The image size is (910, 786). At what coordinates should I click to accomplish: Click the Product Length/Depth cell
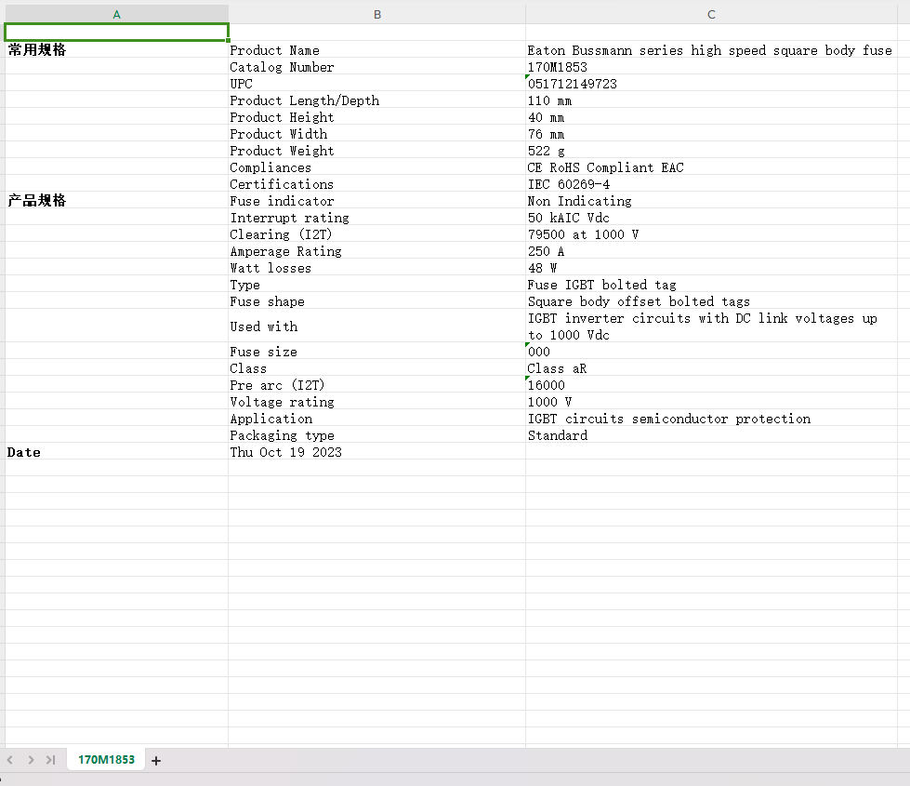click(377, 100)
